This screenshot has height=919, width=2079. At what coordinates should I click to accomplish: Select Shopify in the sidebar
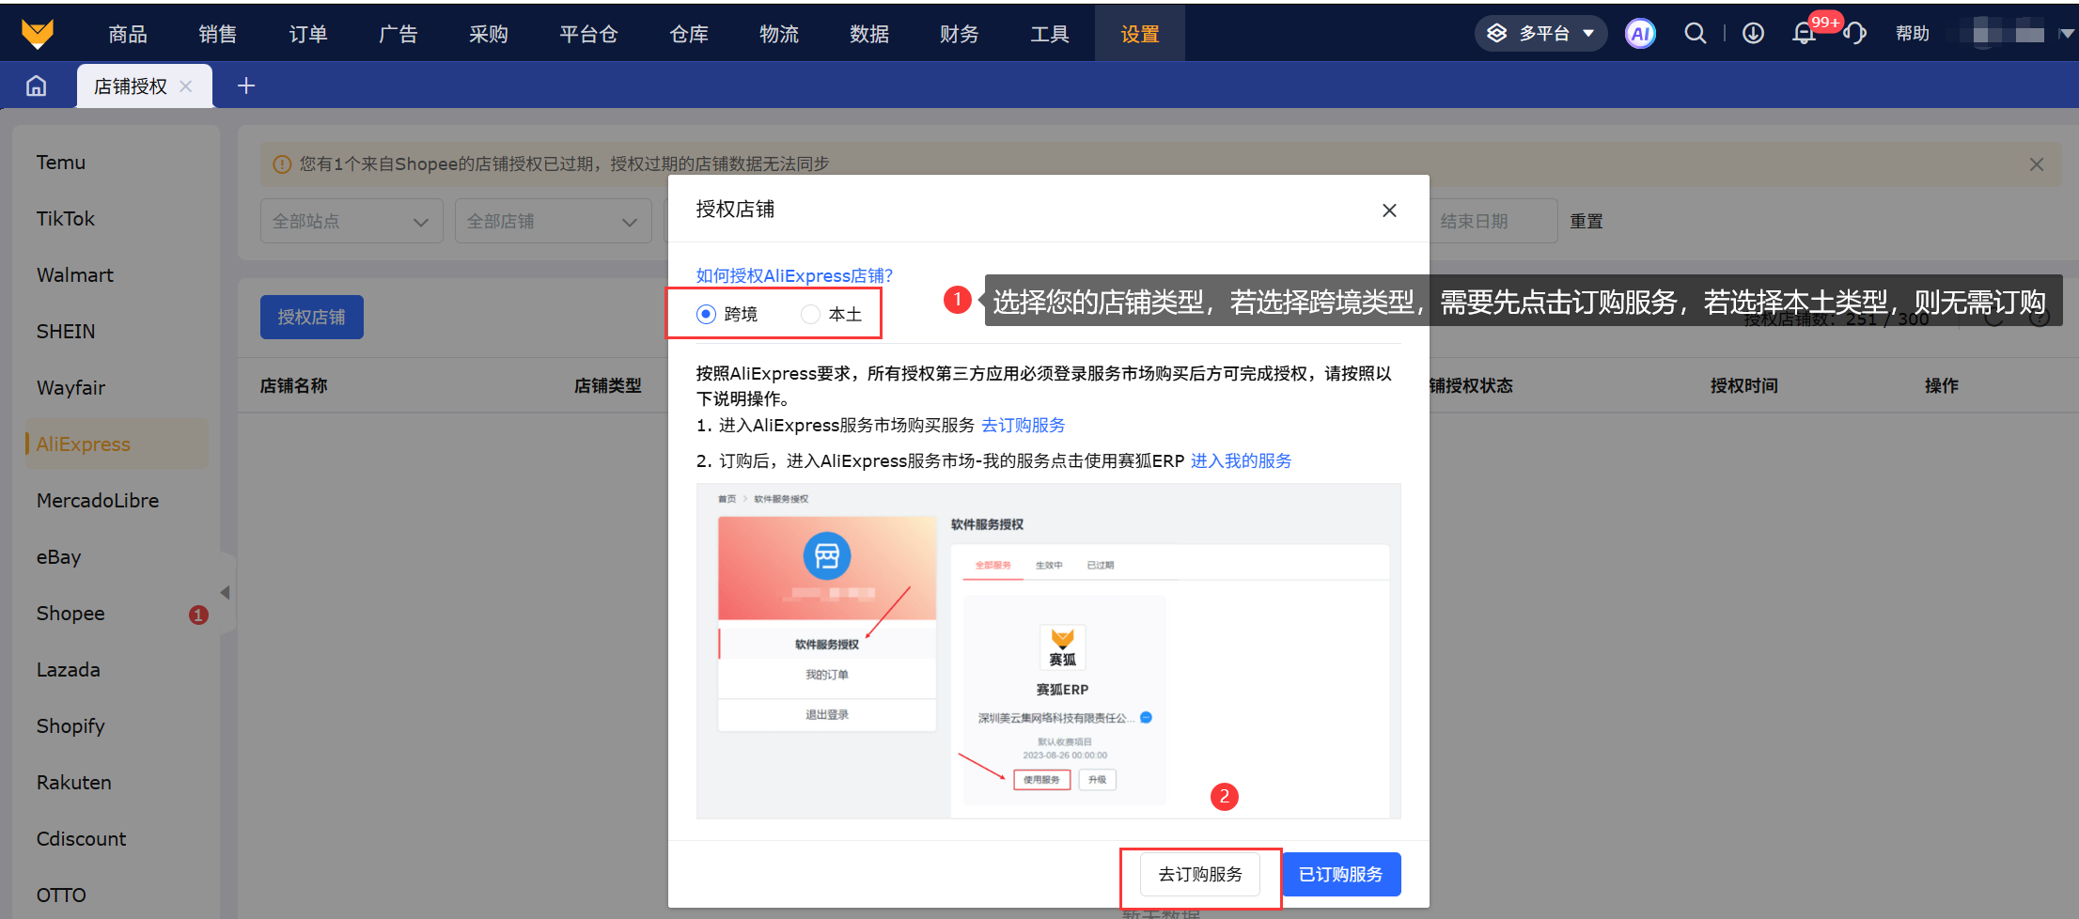pyautogui.click(x=71, y=726)
